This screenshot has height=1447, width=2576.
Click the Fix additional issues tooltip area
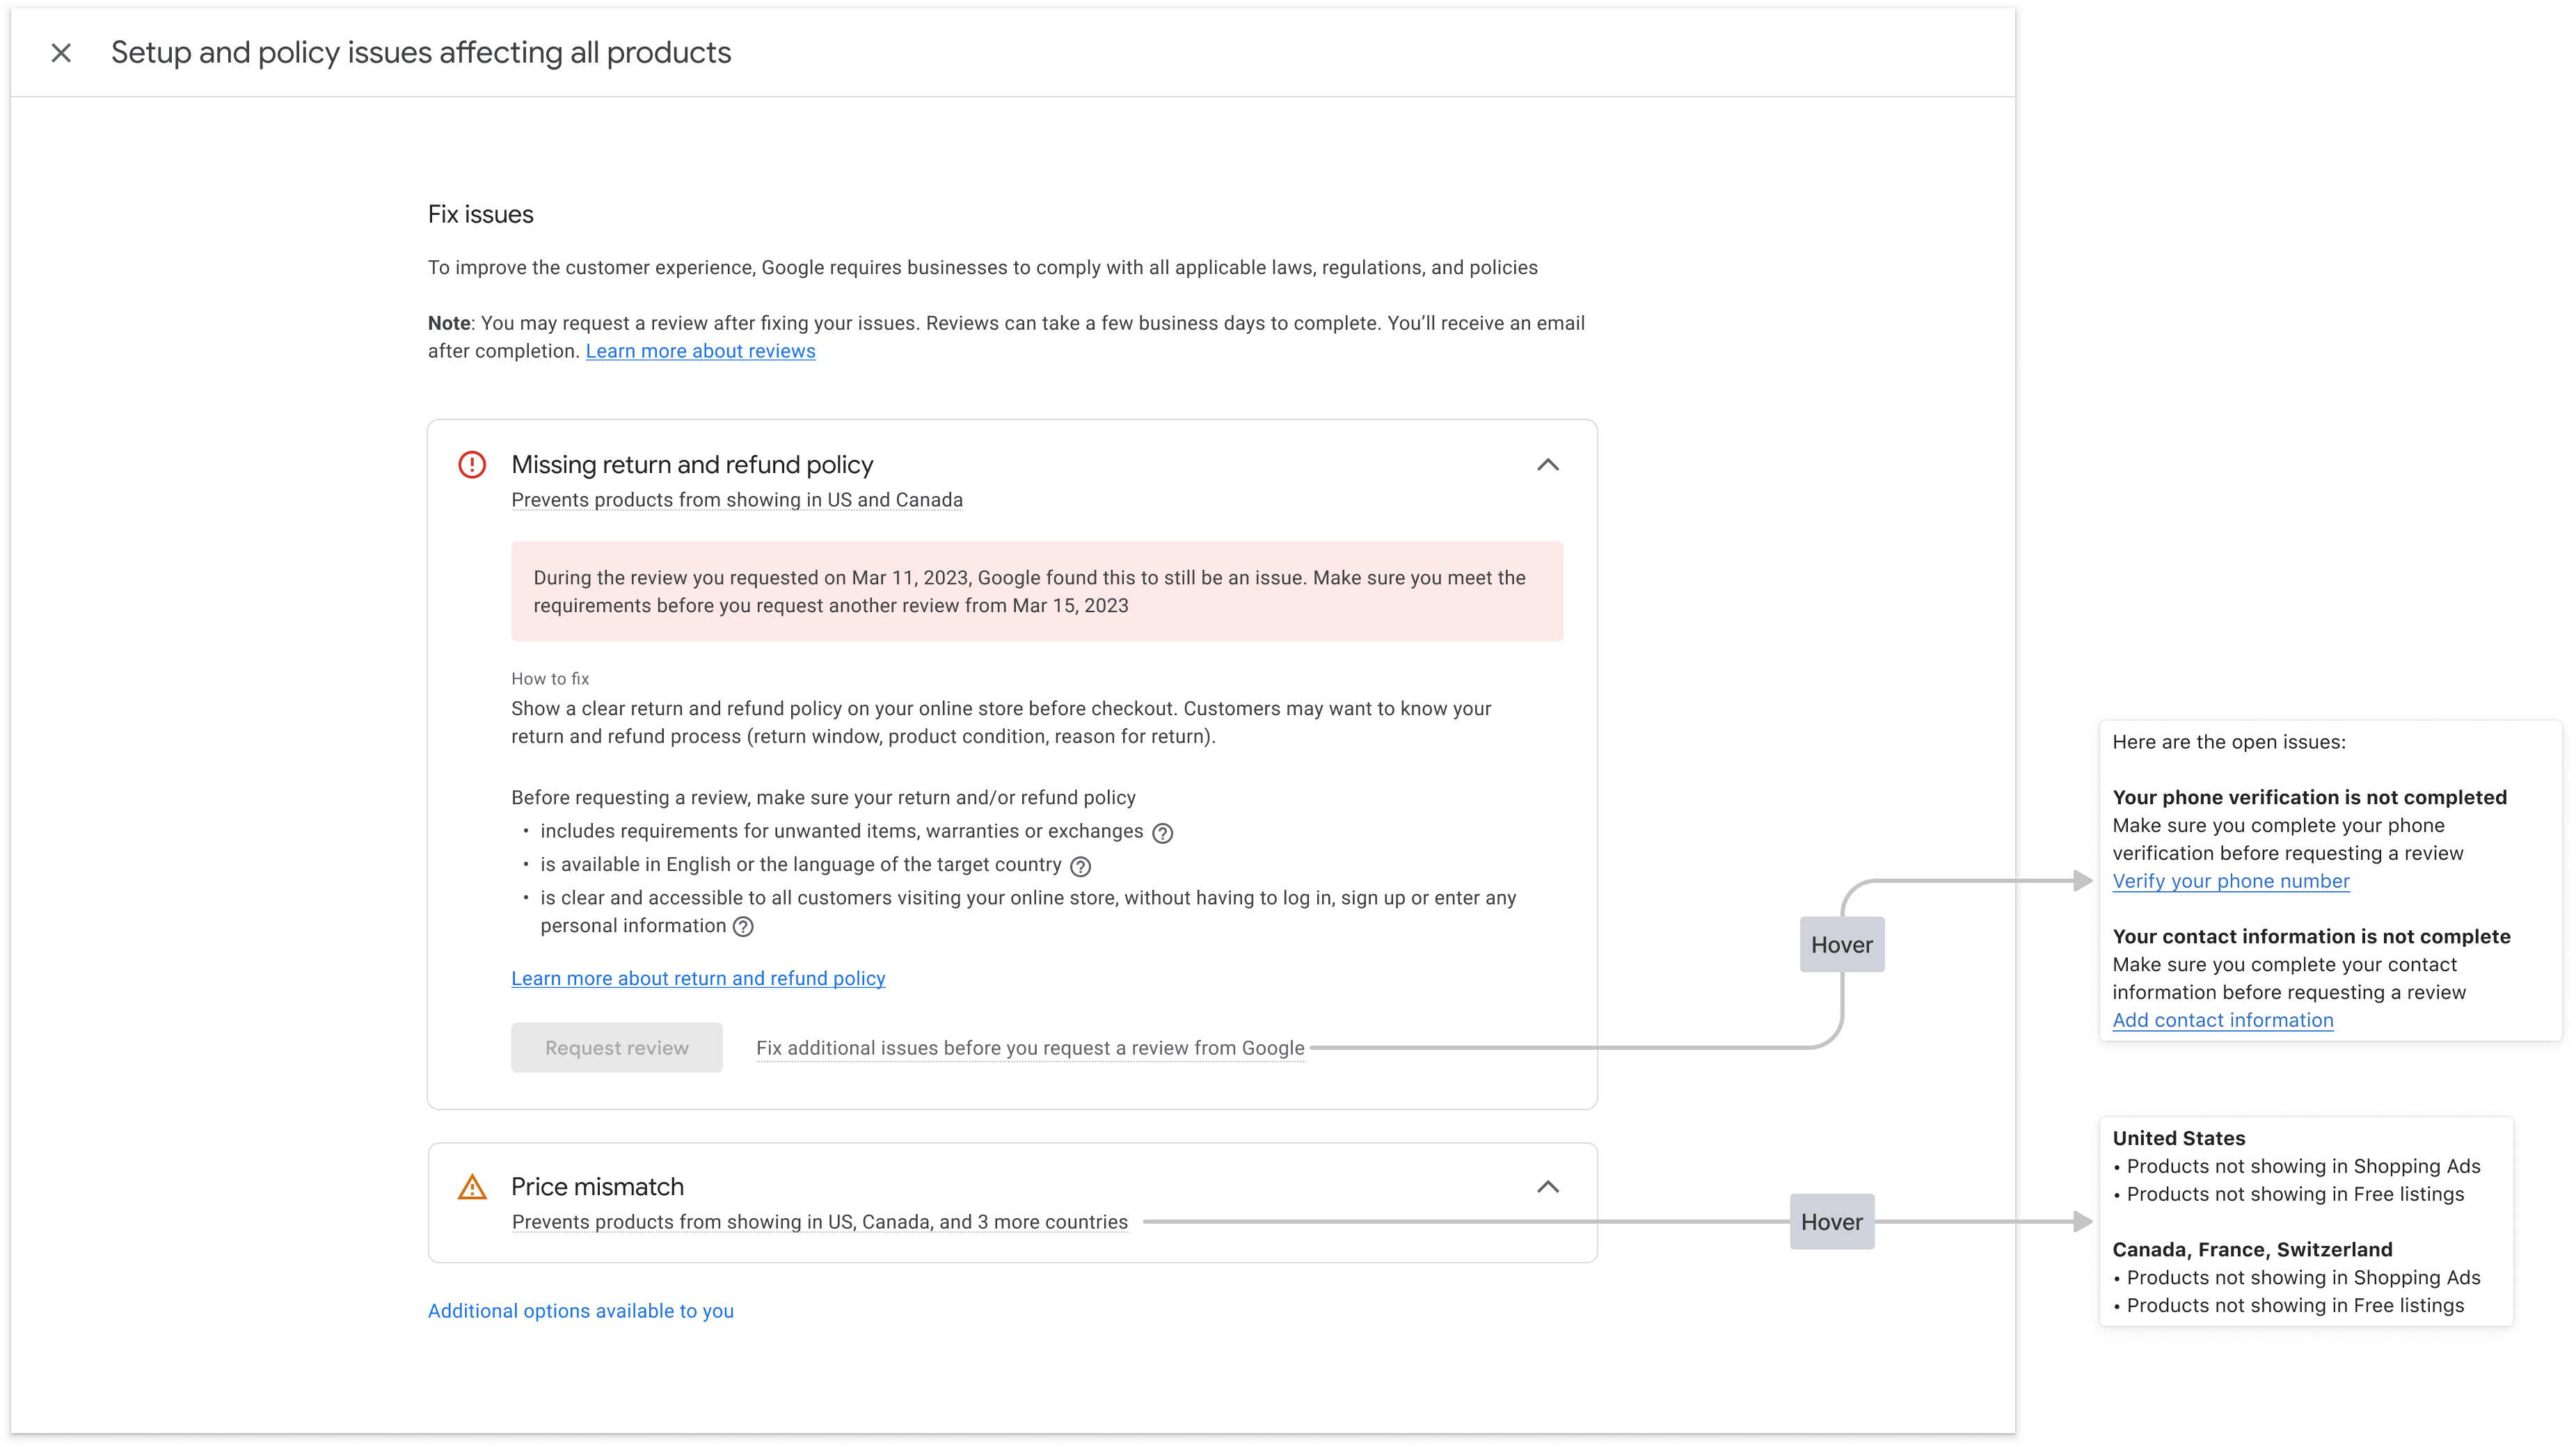(x=1031, y=1047)
